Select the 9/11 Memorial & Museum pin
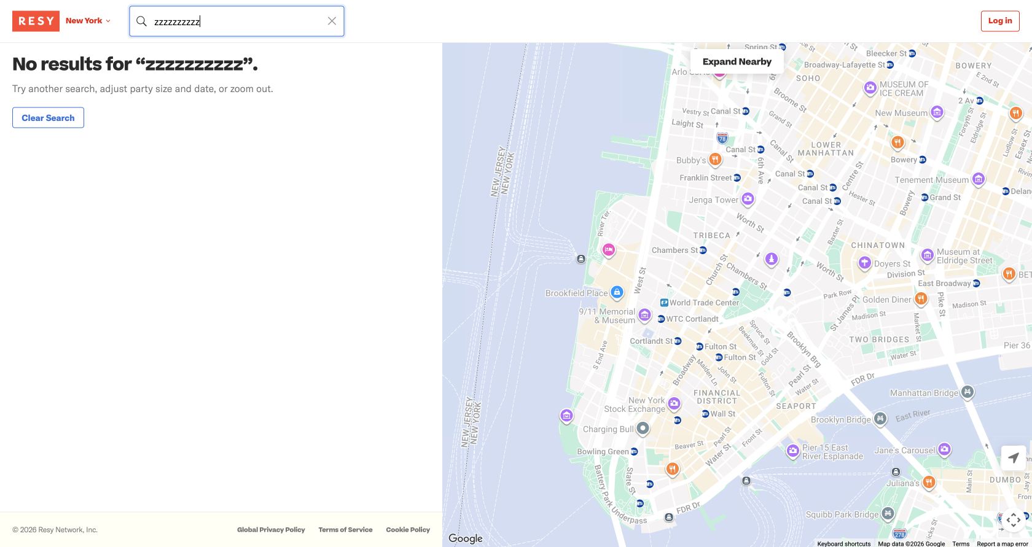The height and width of the screenshot is (547, 1032). [x=644, y=316]
